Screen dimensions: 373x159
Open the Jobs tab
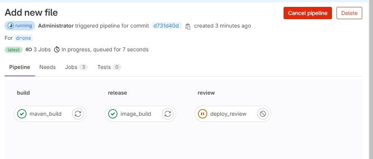click(76, 67)
